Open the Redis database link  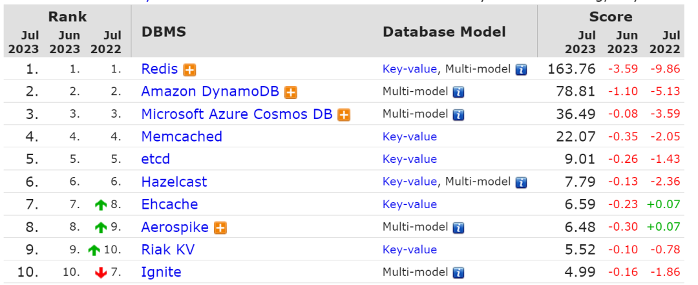160,69
